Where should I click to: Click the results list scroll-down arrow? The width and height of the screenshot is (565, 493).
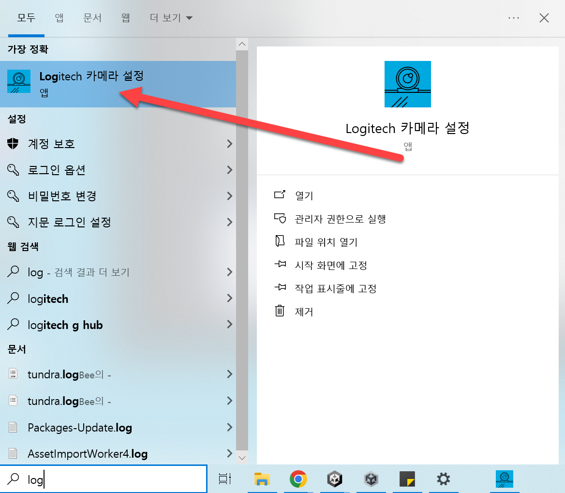tap(242, 458)
